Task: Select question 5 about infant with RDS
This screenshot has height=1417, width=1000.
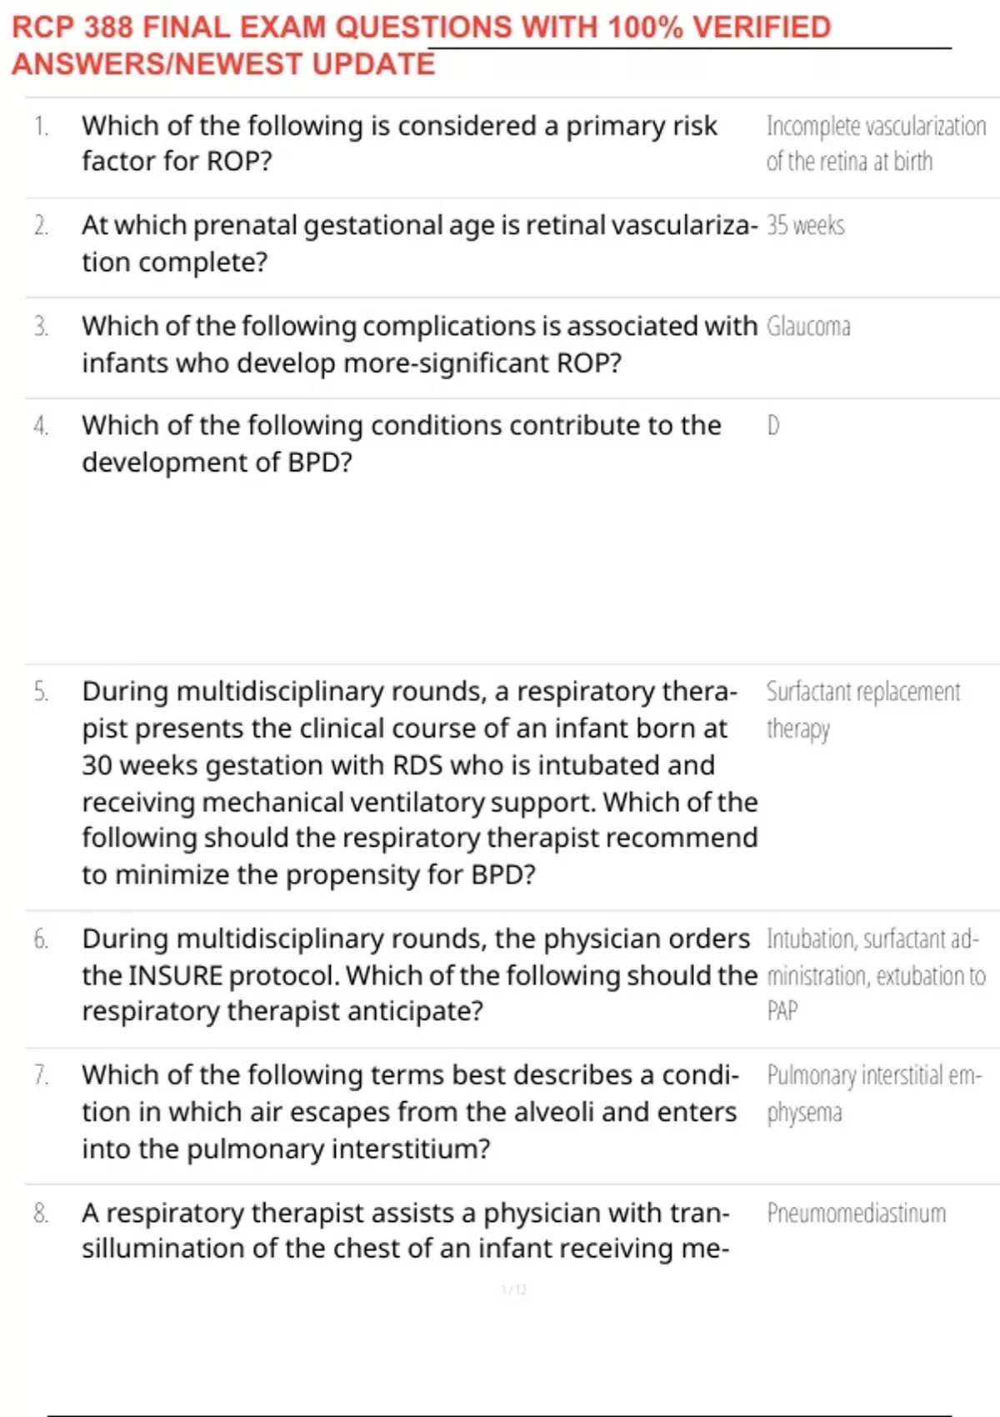Action: (x=420, y=783)
